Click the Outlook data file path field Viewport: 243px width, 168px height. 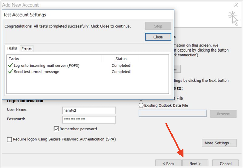173,113
